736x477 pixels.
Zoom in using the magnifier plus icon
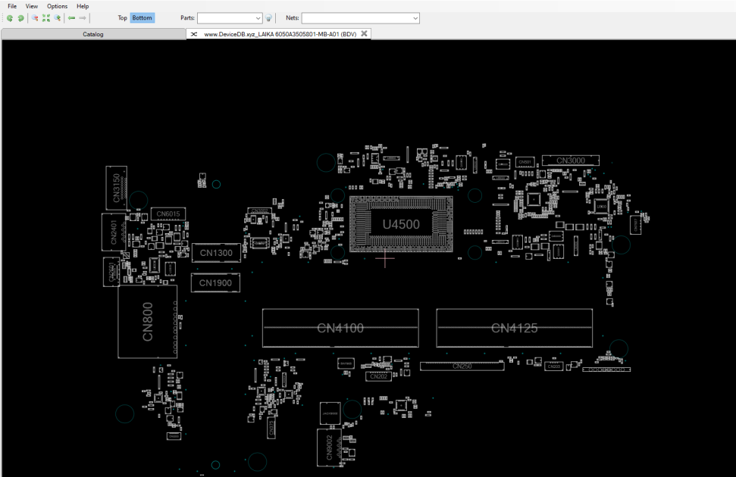[x=58, y=18]
